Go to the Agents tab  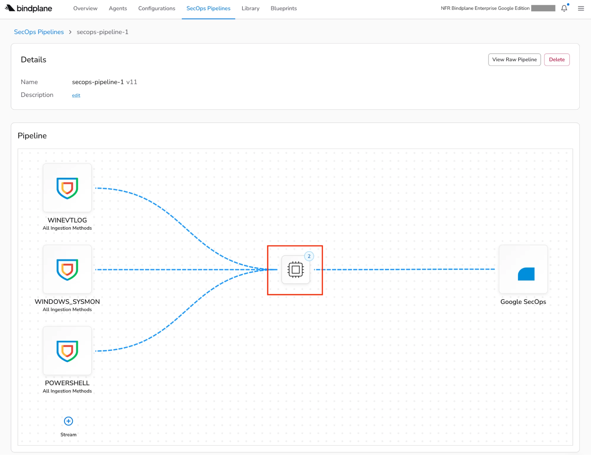point(118,8)
